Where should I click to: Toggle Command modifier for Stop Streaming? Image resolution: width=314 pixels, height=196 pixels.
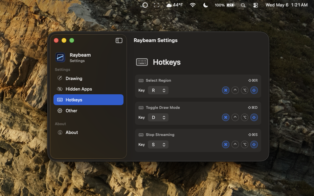point(225,144)
